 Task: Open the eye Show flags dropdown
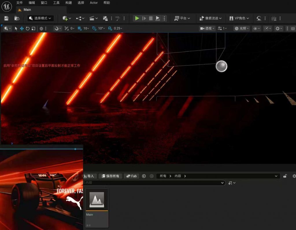click(256, 29)
